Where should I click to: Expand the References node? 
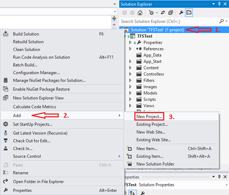click(x=130, y=49)
